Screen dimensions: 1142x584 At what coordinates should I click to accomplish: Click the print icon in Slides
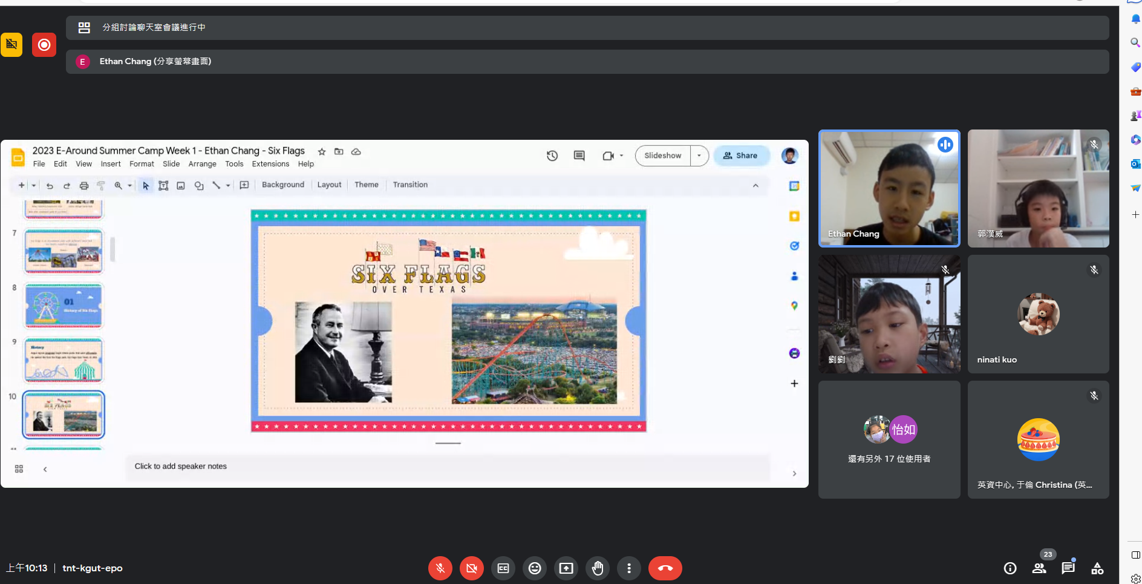click(x=84, y=185)
